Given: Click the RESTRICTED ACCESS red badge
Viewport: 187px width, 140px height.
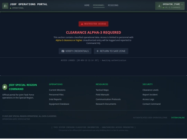Looking at the screenshot, I should pyautogui.click(x=93, y=24).
